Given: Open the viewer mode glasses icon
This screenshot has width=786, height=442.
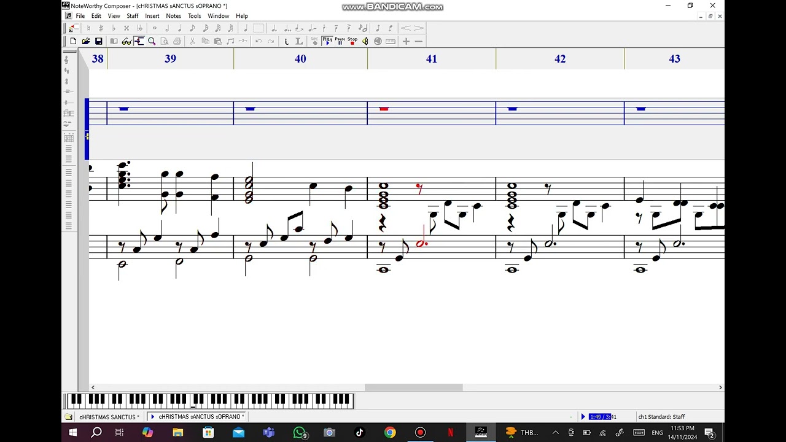Looking at the screenshot, I should (126, 41).
